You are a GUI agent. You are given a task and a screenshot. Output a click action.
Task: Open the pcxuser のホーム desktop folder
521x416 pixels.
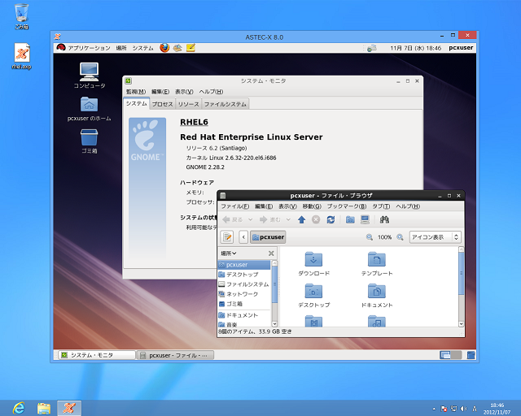(x=89, y=109)
